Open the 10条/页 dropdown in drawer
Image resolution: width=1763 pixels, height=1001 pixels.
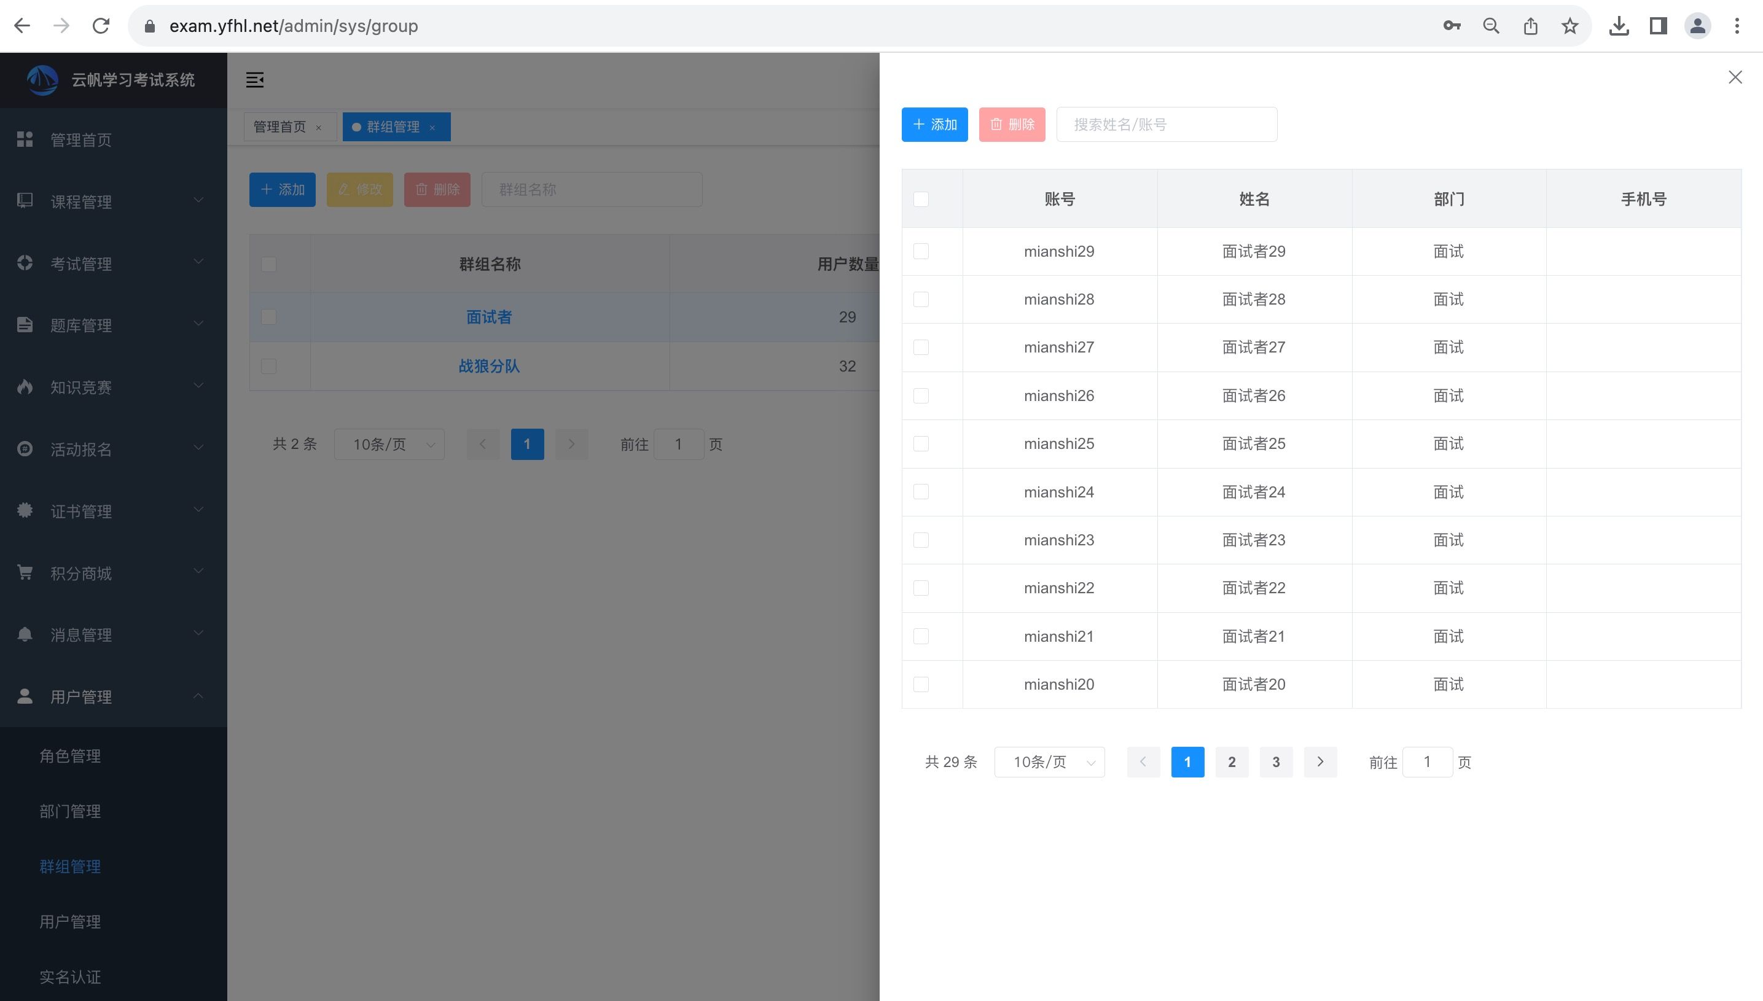coord(1049,761)
